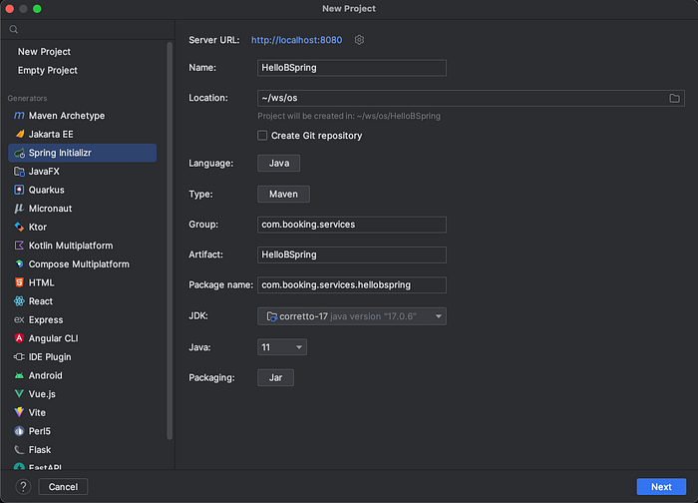Open the JDK corretto-17 dropdown
Image resolution: width=698 pixels, height=503 pixels.
click(x=352, y=316)
